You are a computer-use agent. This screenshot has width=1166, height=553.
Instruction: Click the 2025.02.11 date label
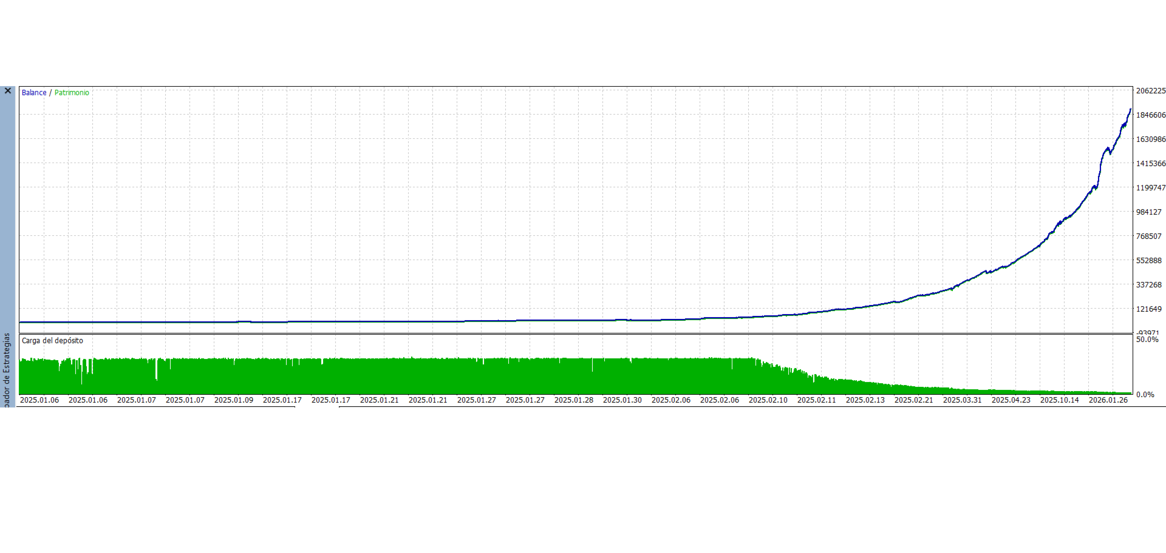coord(817,400)
